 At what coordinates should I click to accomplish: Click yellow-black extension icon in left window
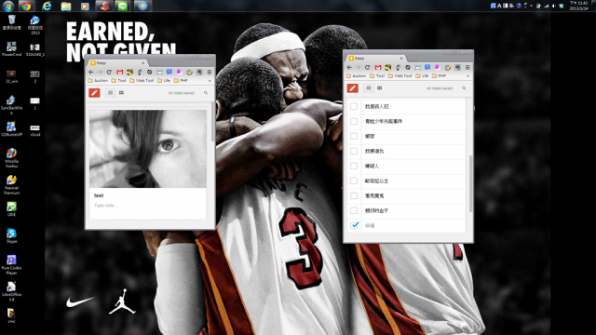(x=129, y=72)
